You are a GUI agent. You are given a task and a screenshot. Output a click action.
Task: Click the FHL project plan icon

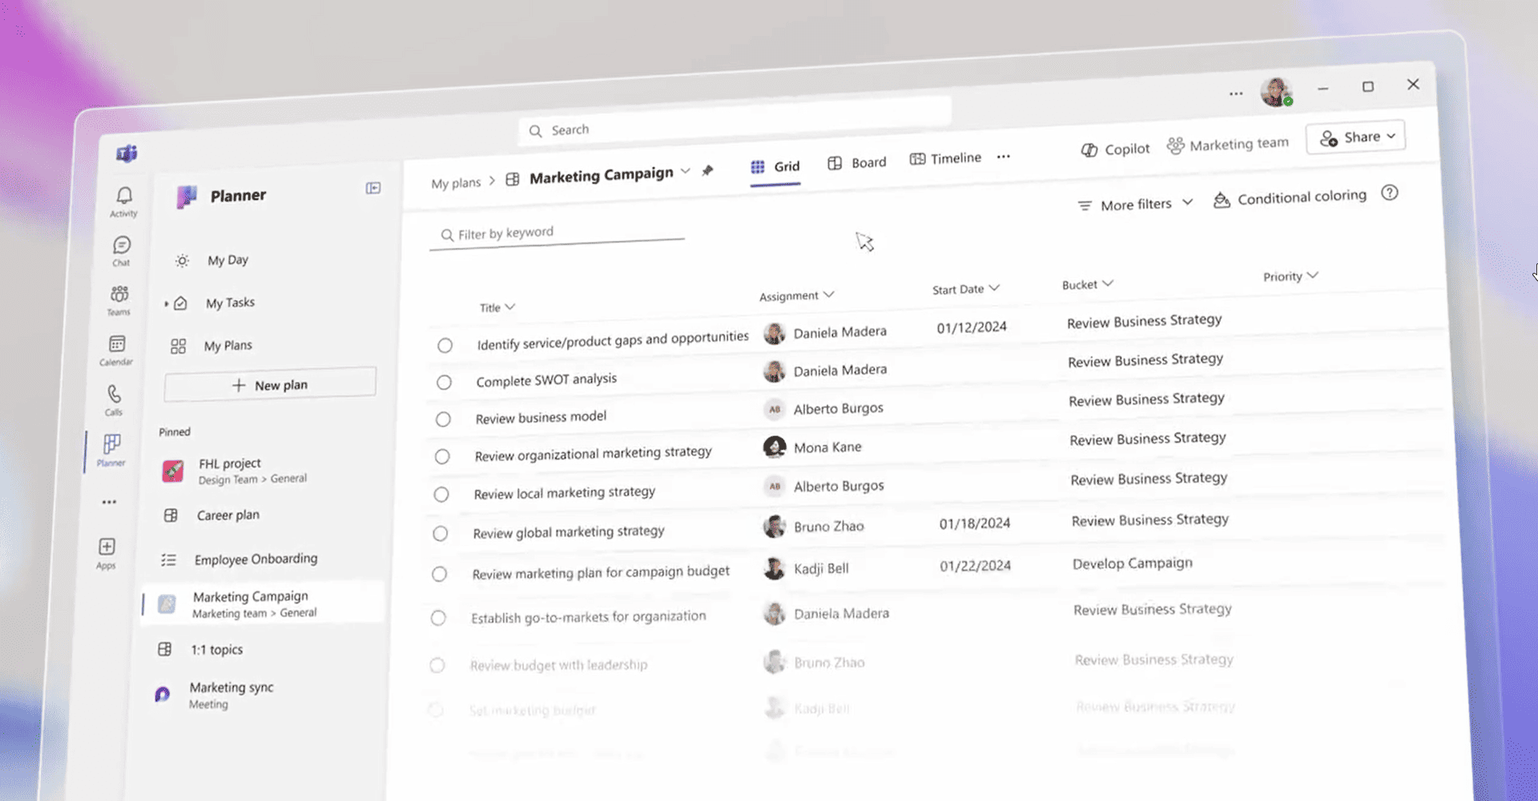pyautogui.click(x=172, y=471)
